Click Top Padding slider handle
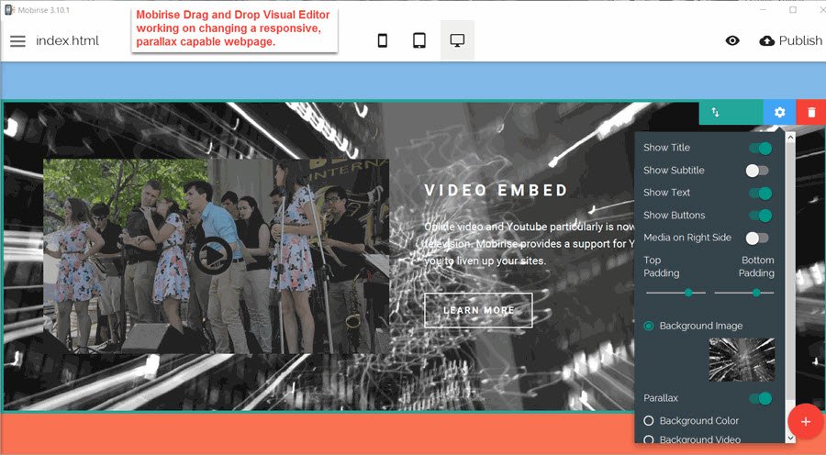826x455 pixels. (688, 293)
